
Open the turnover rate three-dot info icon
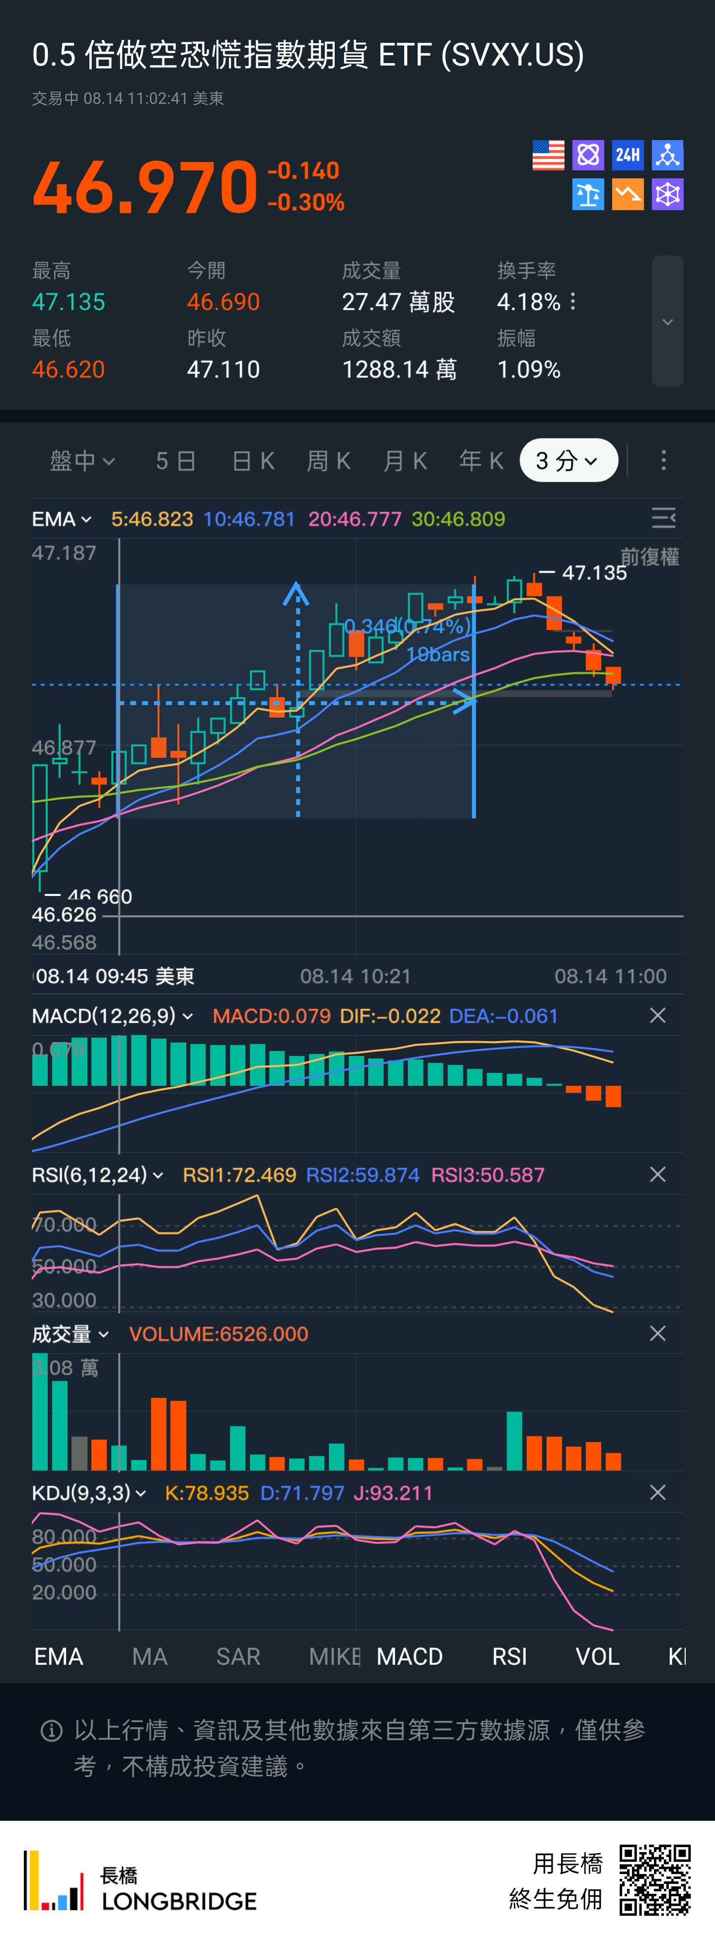click(573, 302)
